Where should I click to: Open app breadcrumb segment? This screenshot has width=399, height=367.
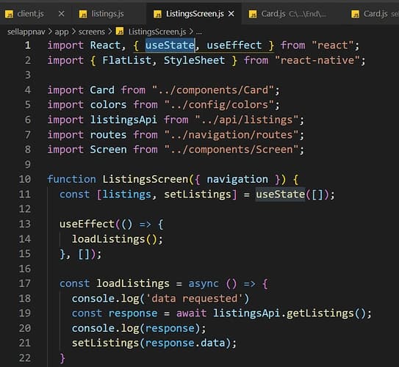pyautogui.click(x=62, y=32)
